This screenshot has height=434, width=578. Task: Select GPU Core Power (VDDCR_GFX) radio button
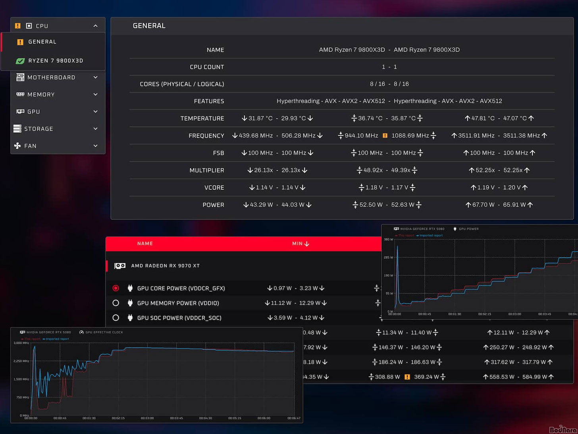[x=116, y=288]
